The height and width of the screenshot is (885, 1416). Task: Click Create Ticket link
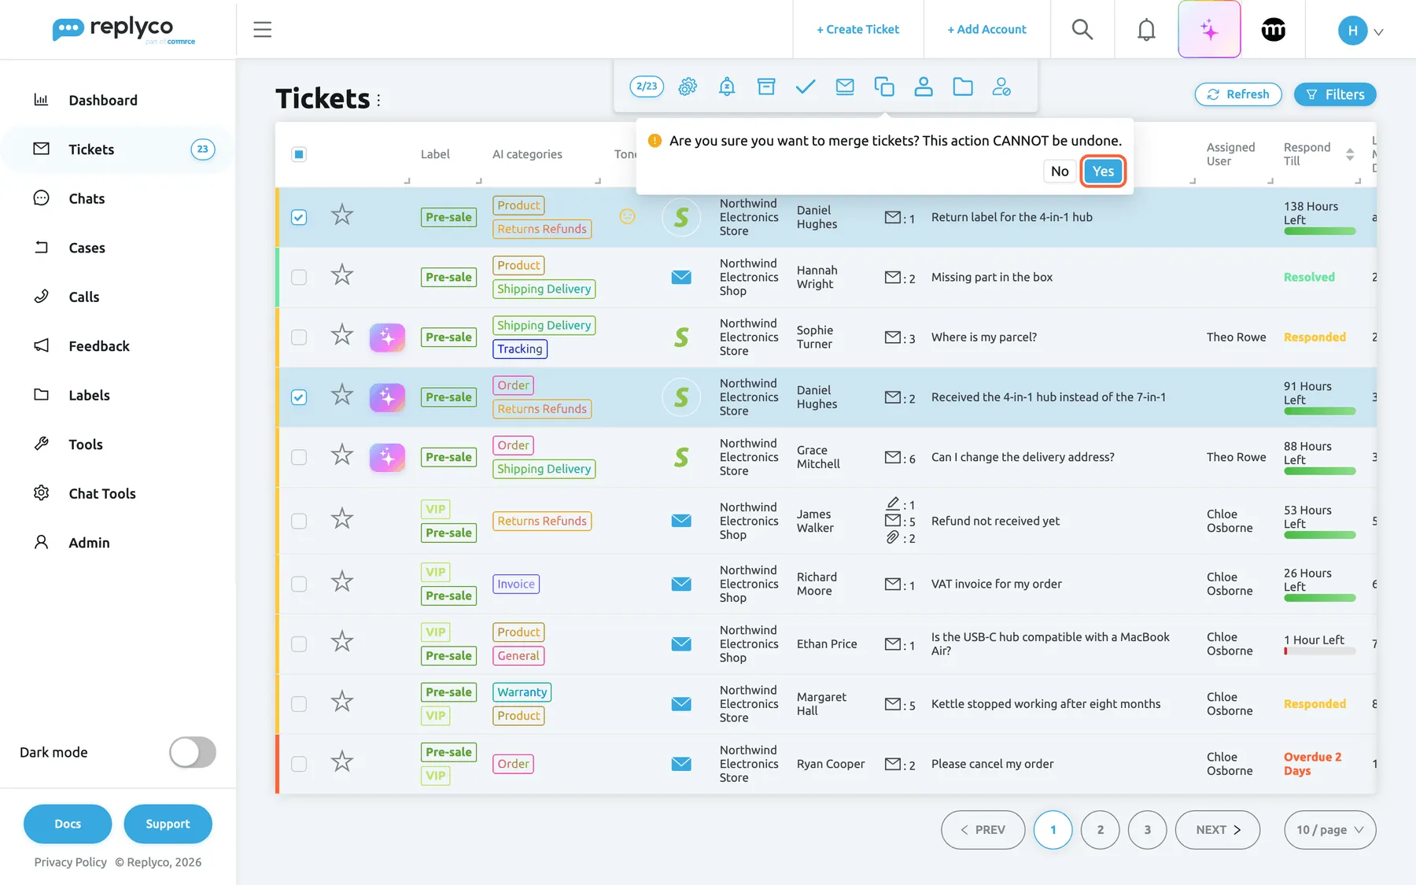pos(857,29)
